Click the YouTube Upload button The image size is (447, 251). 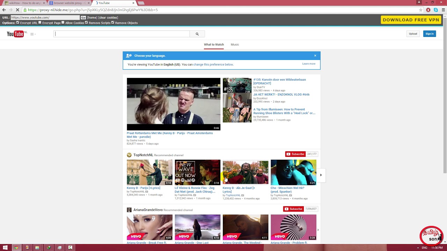pos(413,34)
